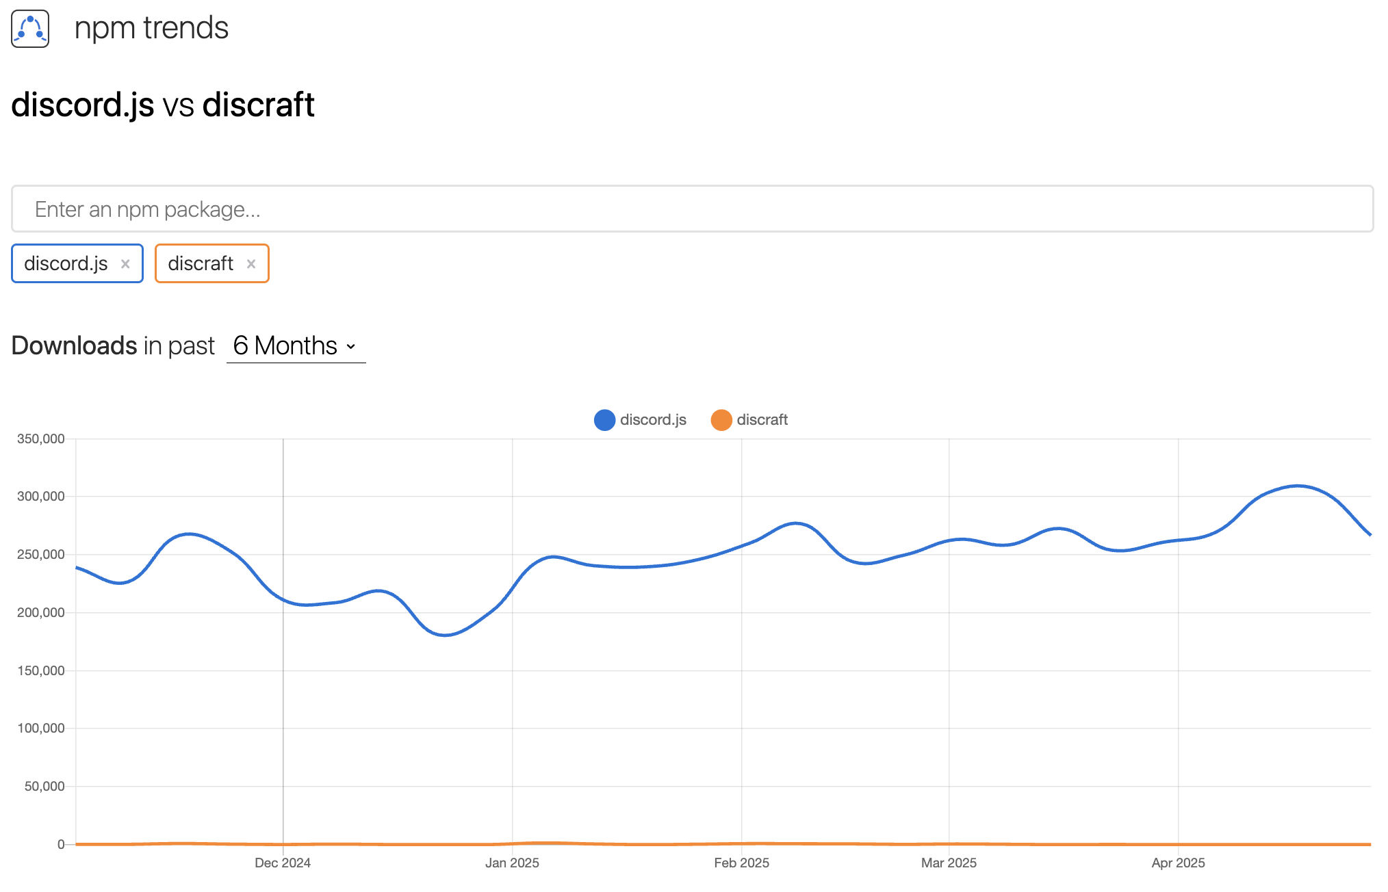The height and width of the screenshot is (892, 1388).
Task: Click the 350,000 y-axis label
Action: point(41,439)
